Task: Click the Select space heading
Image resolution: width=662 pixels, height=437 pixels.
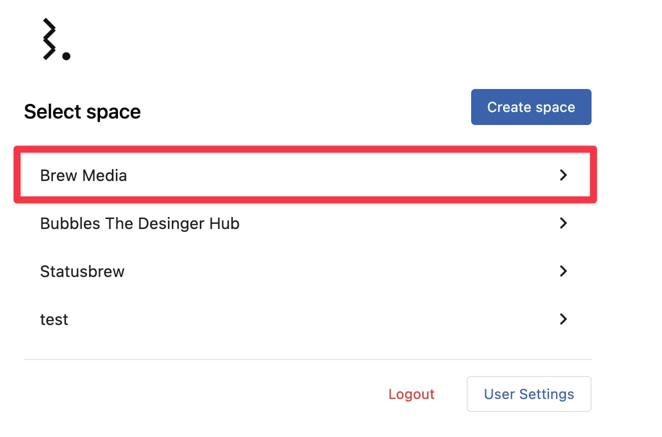Action: click(82, 111)
